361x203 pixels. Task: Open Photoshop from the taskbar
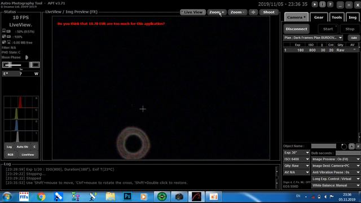point(127,197)
